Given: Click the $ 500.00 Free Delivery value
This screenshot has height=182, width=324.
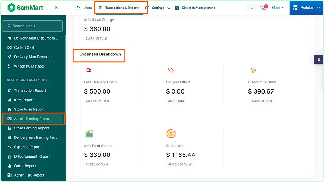Looking at the screenshot, I should [x=97, y=91].
